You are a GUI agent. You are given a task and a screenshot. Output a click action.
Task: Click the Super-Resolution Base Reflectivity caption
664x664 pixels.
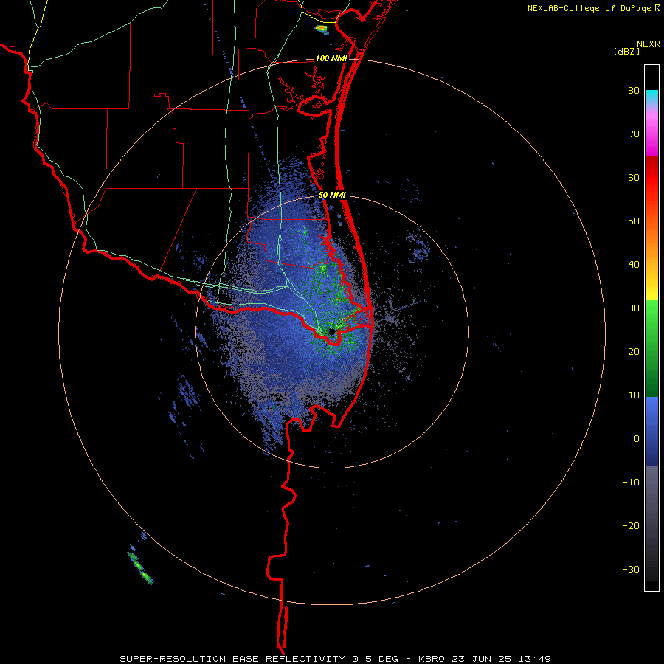[335, 659]
